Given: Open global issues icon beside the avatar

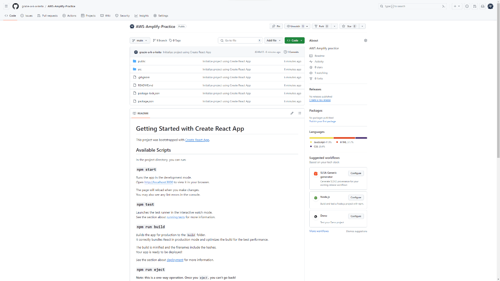Looking at the screenshot, I should pos(467,6).
